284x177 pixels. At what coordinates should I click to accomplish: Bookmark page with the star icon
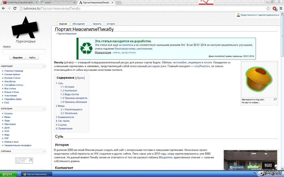[268, 9]
